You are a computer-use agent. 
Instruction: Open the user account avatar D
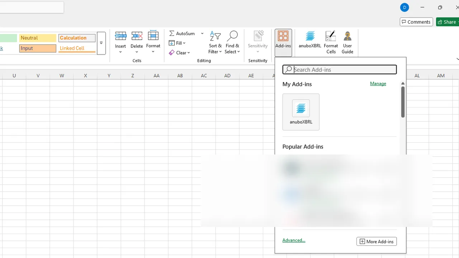(x=404, y=7)
